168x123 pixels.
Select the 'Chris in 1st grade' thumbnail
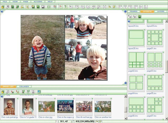click(x=28, y=107)
